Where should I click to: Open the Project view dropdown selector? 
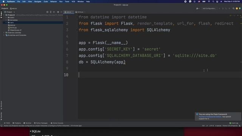click(x=9, y=12)
